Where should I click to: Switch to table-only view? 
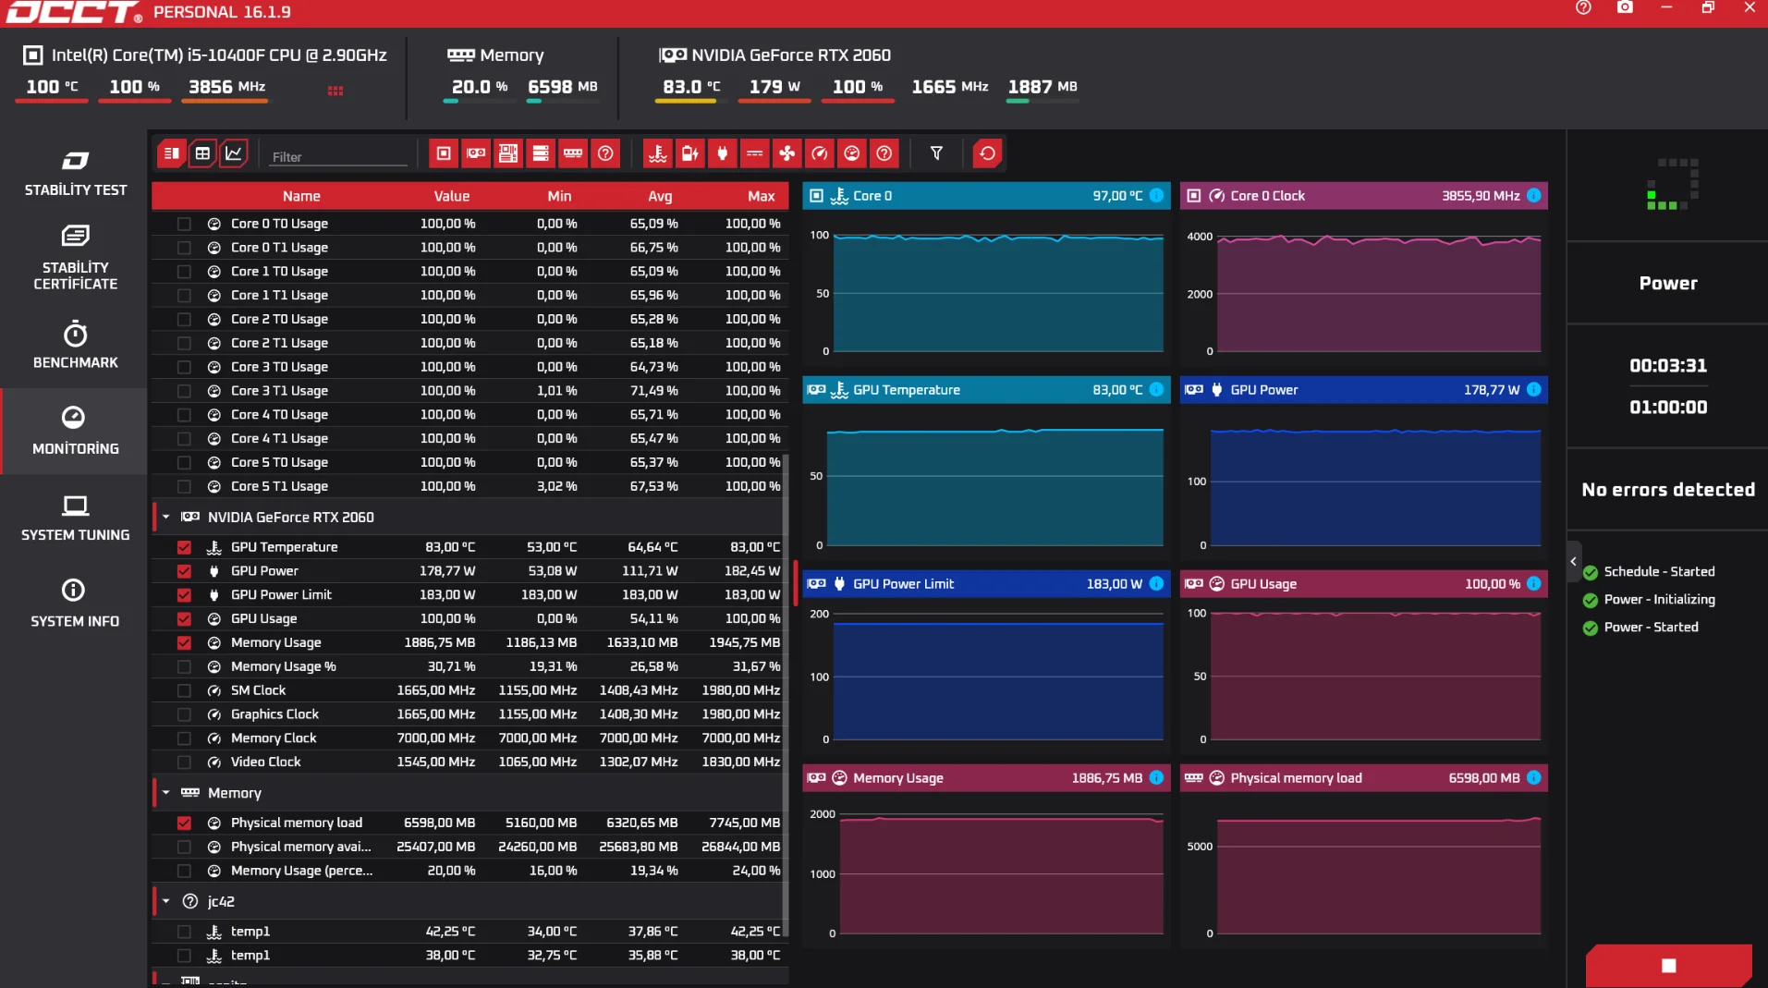pos(202,153)
